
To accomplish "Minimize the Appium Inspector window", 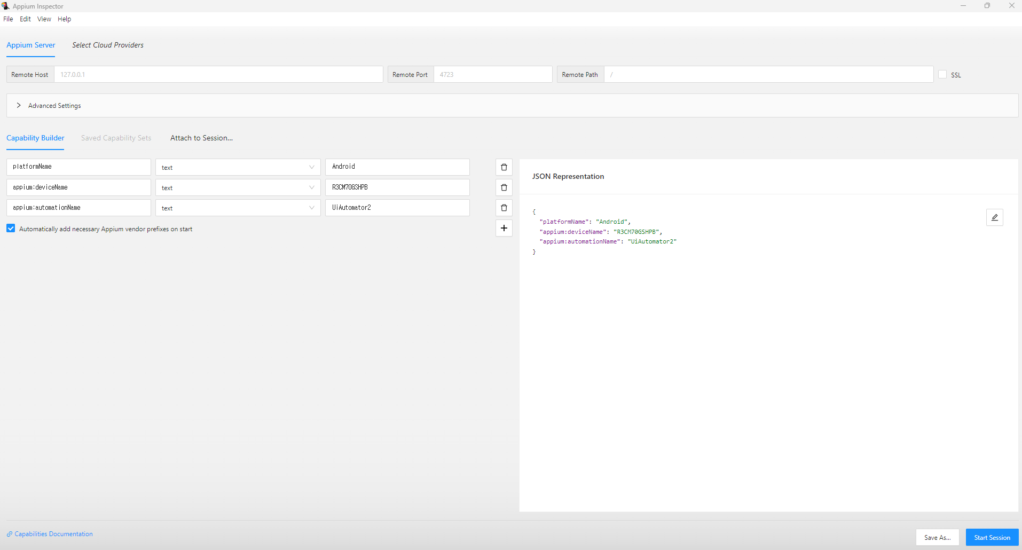I will pos(963,6).
